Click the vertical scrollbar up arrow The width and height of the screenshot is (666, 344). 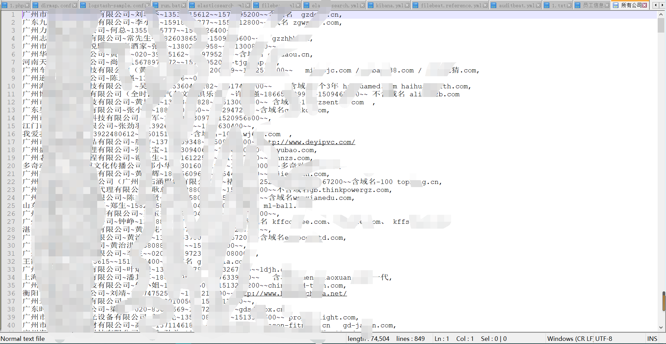[661, 14]
